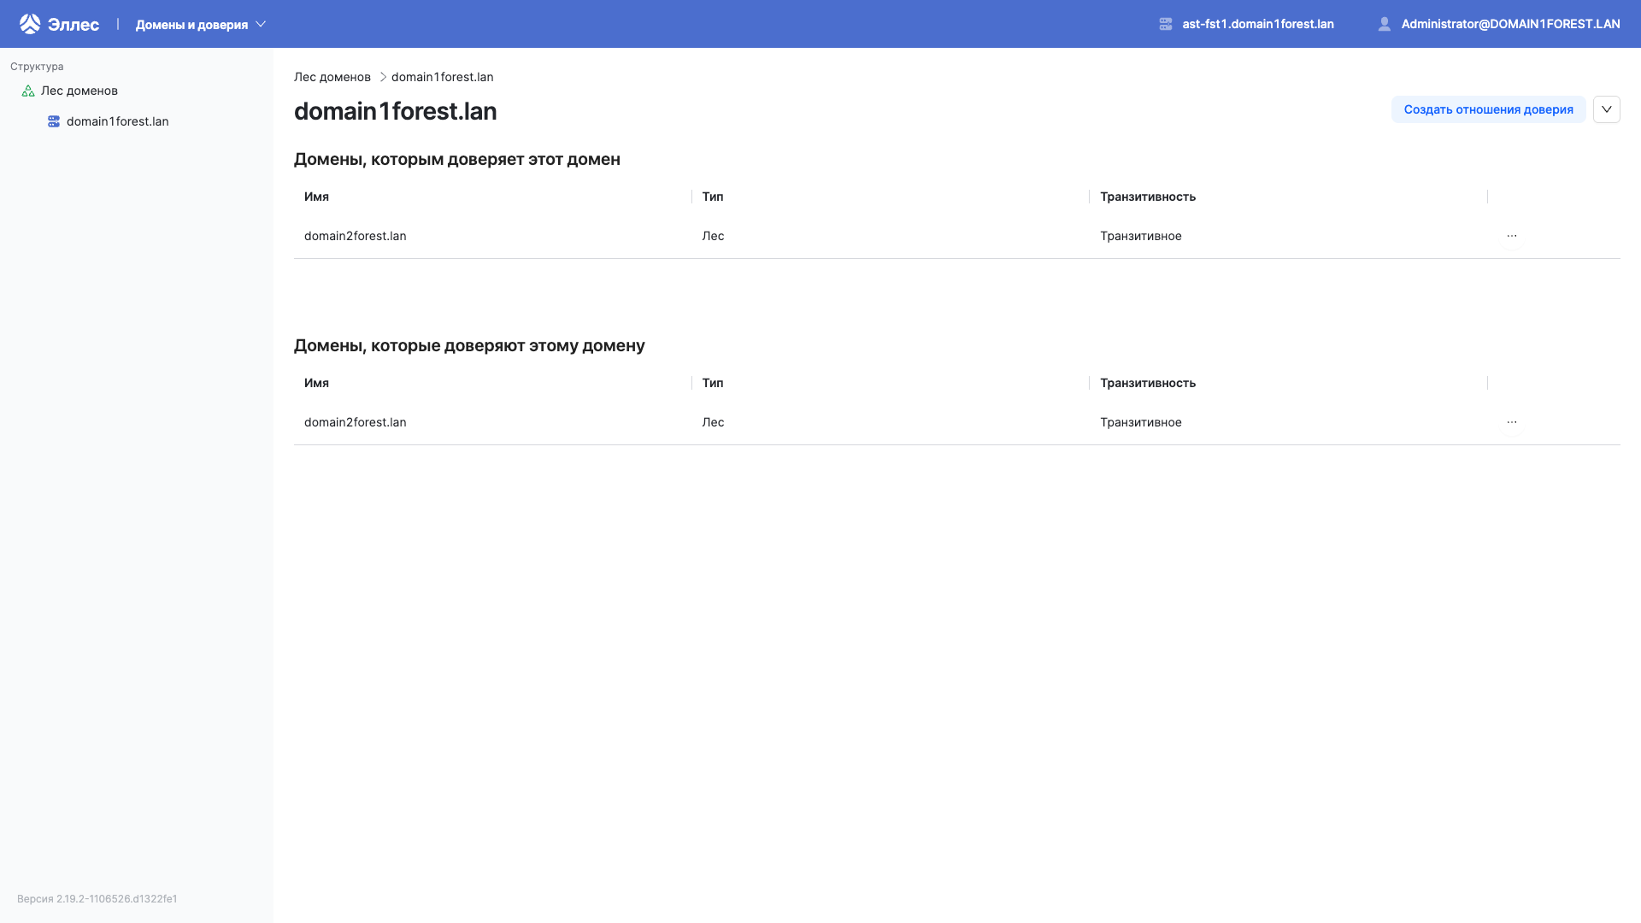
Task: Click the breadcrumb chevron separator
Action: [x=383, y=77]
